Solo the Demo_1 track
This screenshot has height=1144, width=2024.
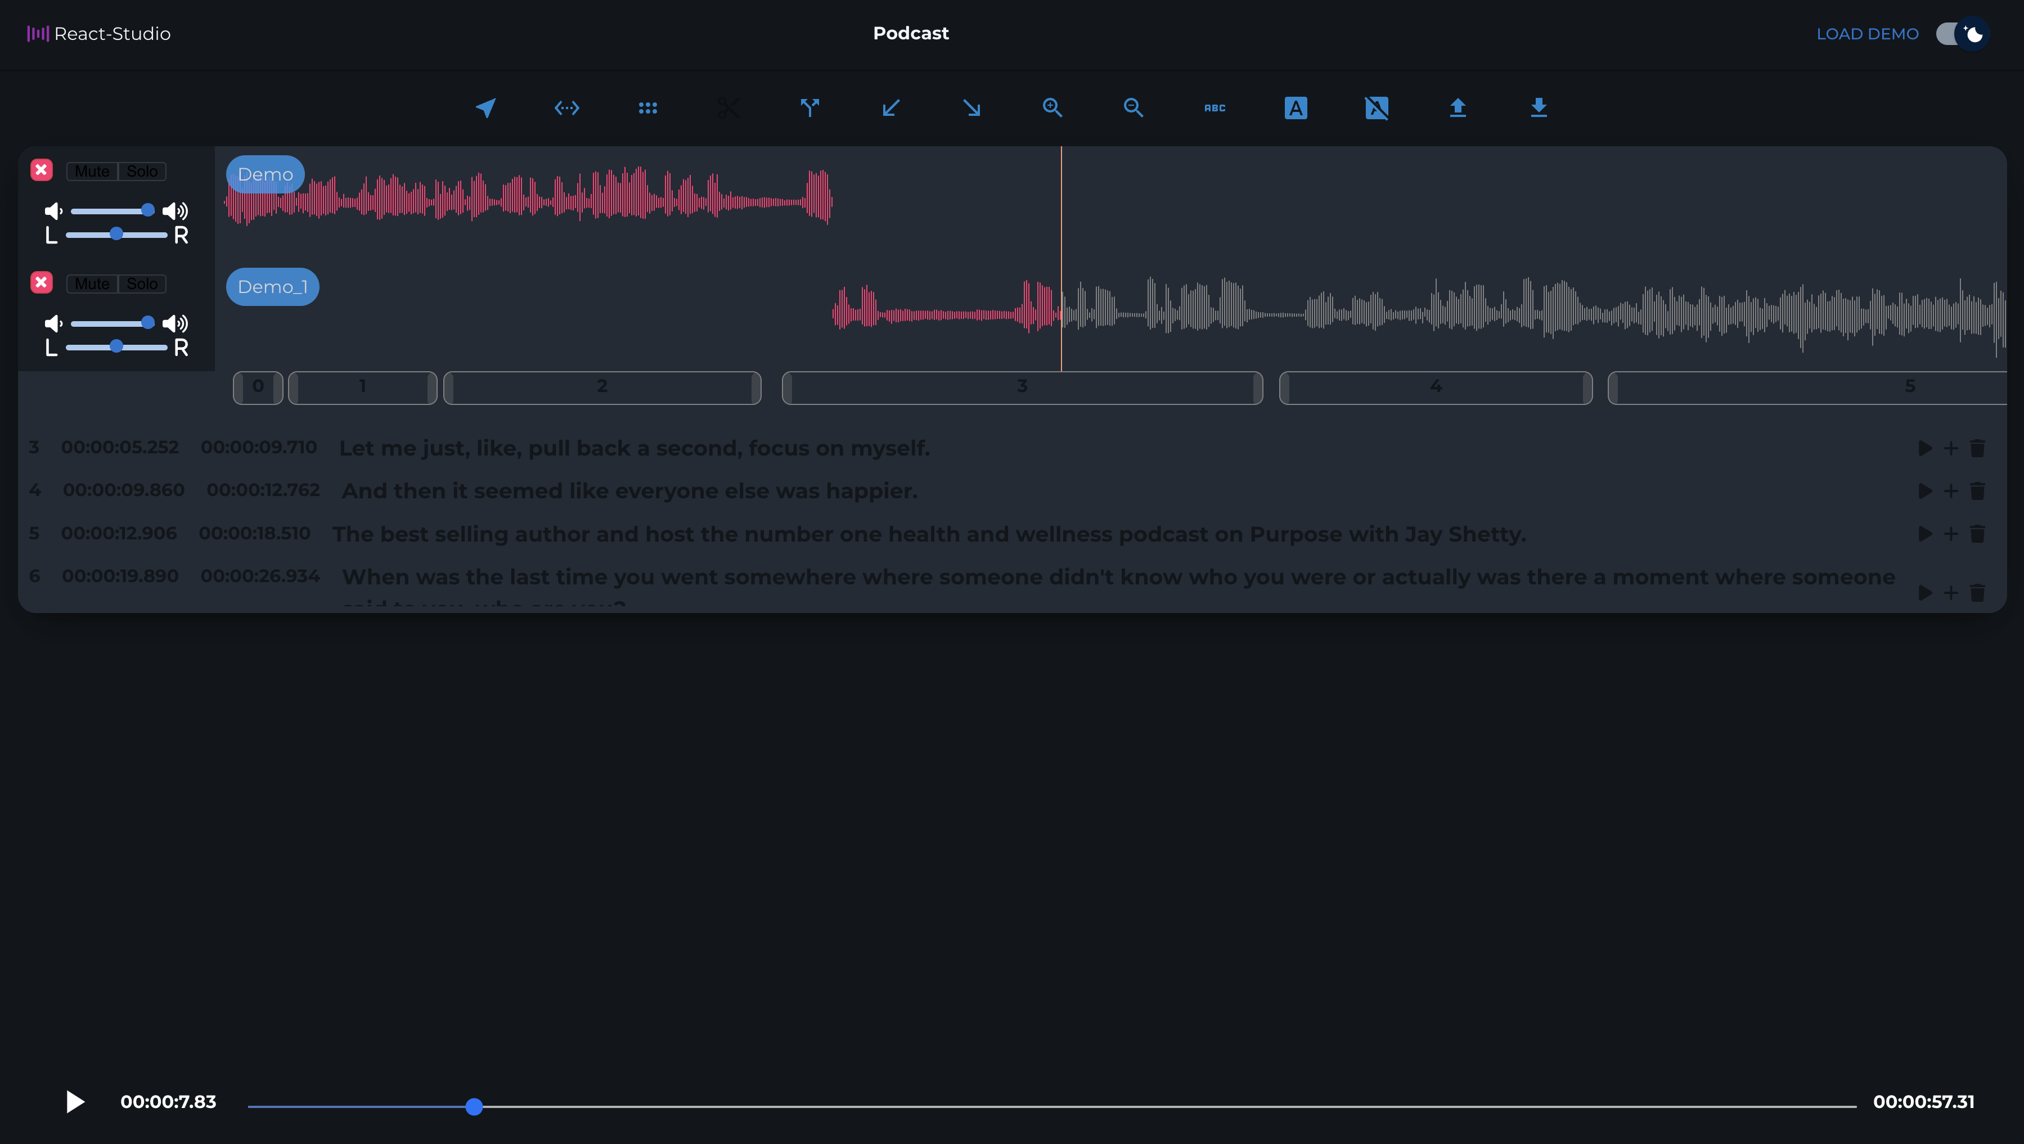[x=142, y=283]
